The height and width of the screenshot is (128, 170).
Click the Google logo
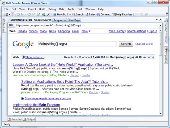point(23,44)
